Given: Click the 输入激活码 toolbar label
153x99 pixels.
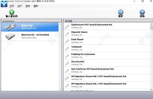Looking at the screenshot, I should (12, 16).
